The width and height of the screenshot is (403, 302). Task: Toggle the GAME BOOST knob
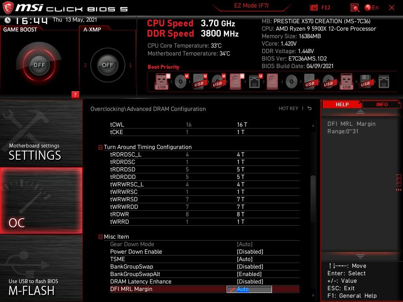39,65
